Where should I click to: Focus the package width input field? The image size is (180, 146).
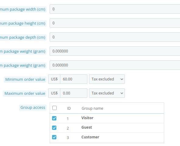tap(115, 9)
